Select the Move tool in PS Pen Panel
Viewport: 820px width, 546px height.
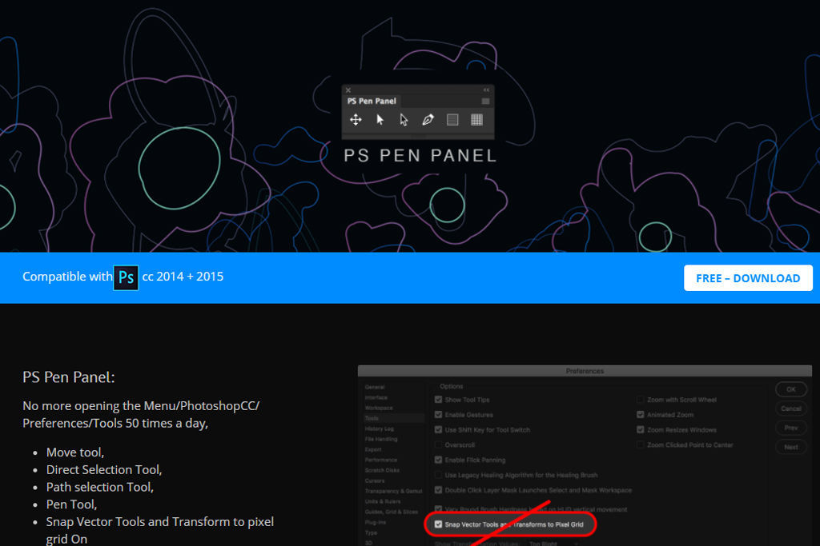point(356,120)
